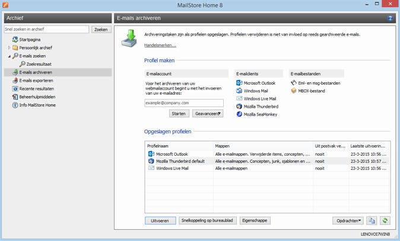Image resolution: width=400 pixels, height=241 pixels.
Task: Click the Microsoft Outlook client label
Action: click(259, 83)
